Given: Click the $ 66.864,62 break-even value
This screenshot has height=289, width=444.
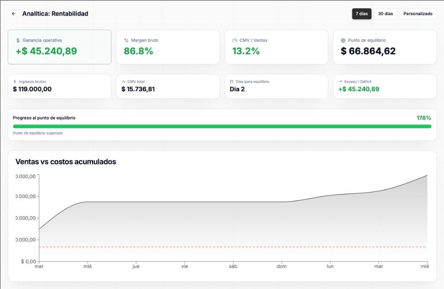Looking at the screenshot, I should click(368, 51).
